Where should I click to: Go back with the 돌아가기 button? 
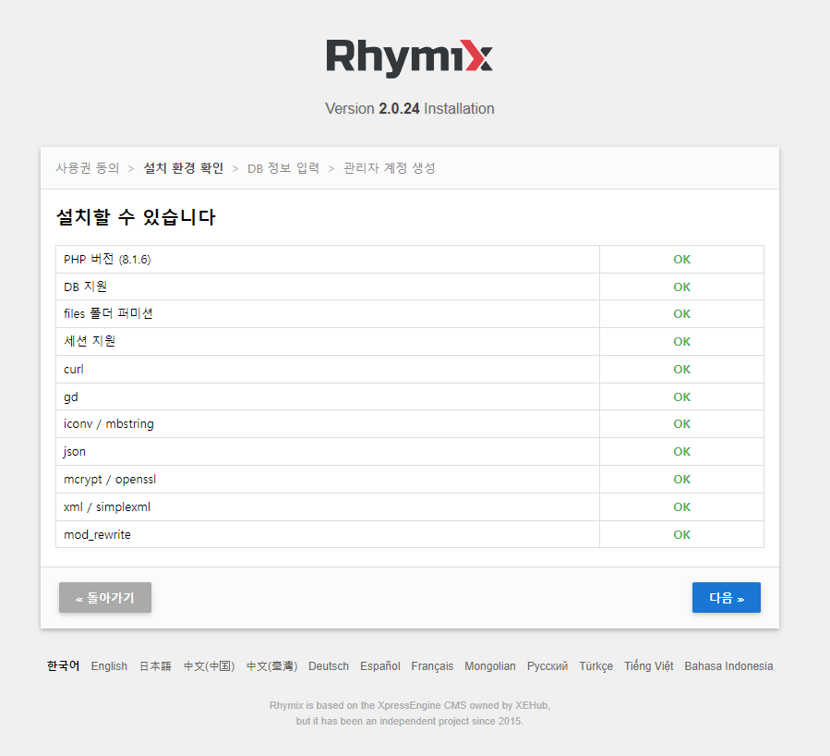pyautogui.click(x=105, y=598)
